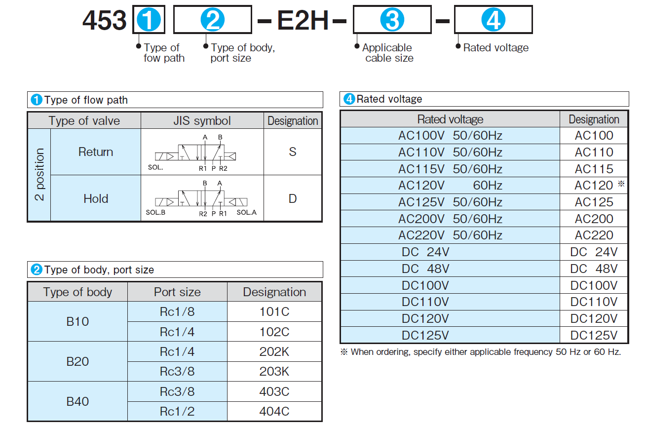Click the 'Type of valve' column header
Viewport: 647px width, 426px height.
tap(84, 121)
